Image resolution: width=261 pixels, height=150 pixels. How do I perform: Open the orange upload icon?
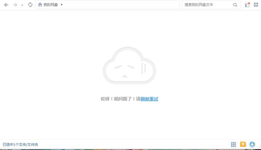tap(243, 144)
